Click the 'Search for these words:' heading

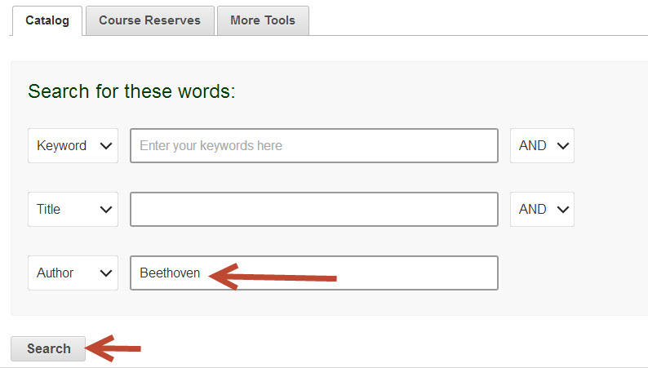(131, 91)
